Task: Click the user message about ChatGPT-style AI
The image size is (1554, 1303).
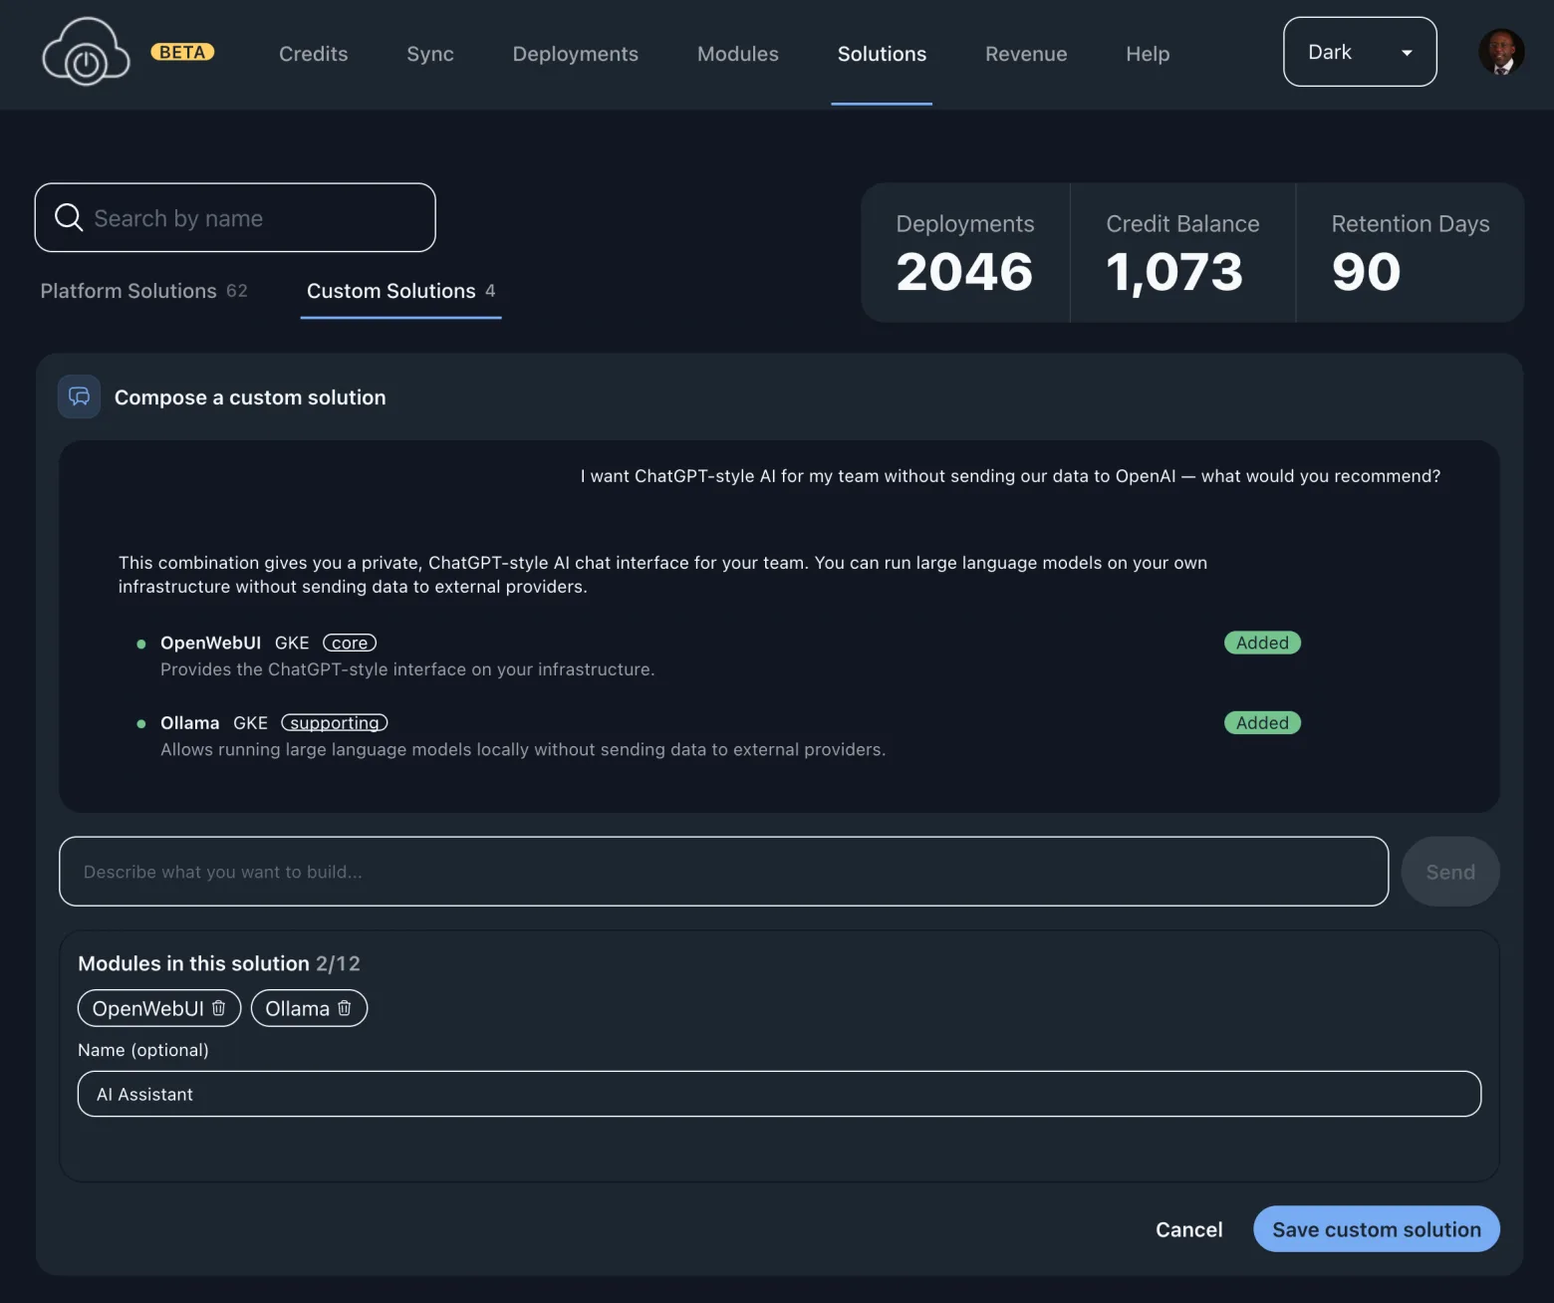Action: tap(1010, 476)
